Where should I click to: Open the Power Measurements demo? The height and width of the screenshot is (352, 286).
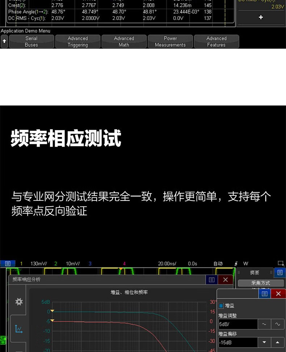pos(170,42)
